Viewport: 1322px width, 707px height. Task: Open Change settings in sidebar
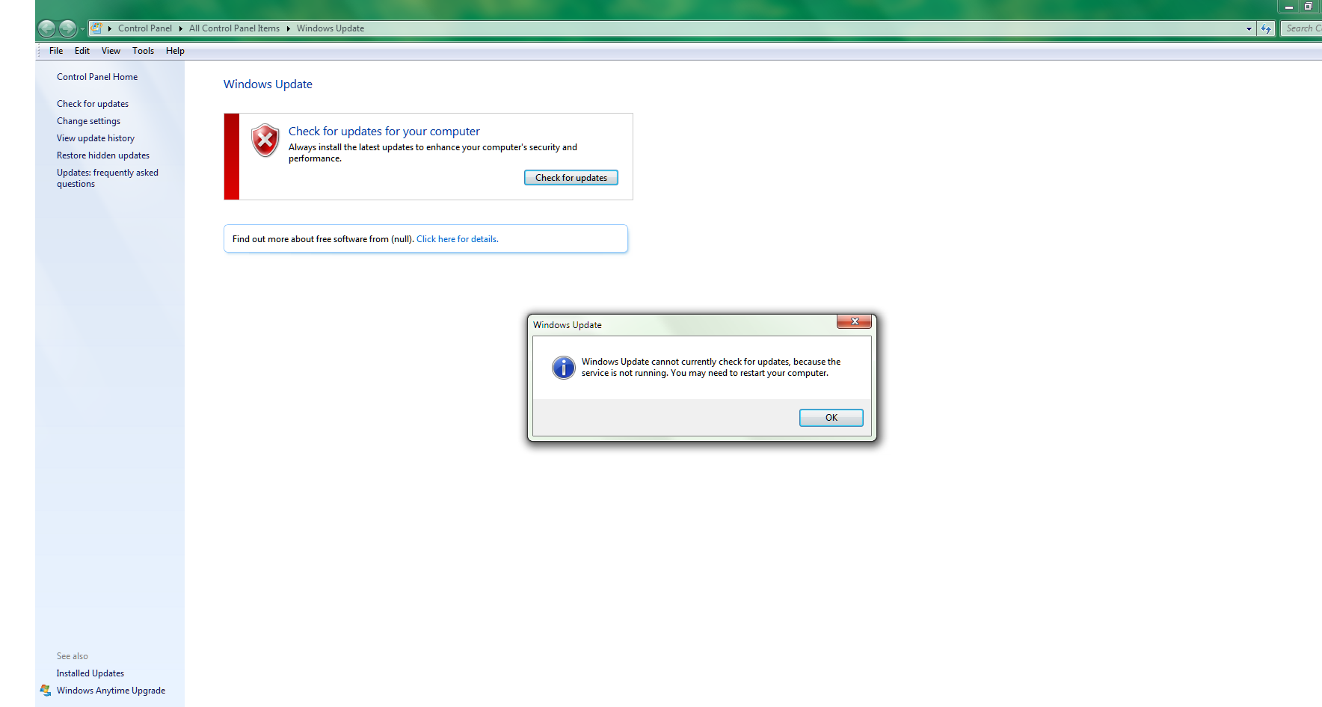point(88,121)
